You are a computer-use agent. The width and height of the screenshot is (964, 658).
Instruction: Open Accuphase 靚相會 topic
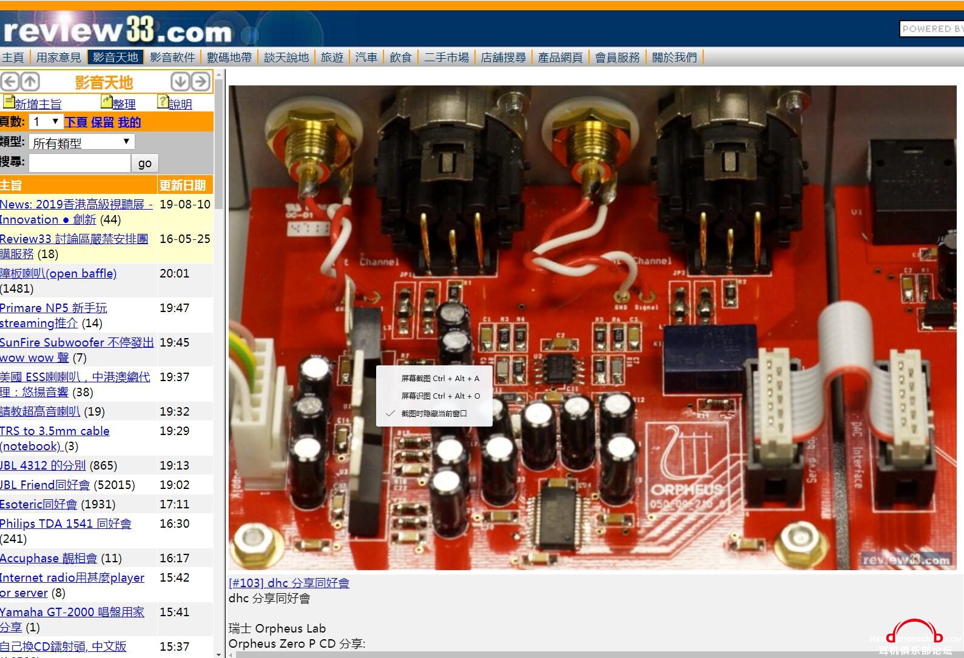click(49, 558)
